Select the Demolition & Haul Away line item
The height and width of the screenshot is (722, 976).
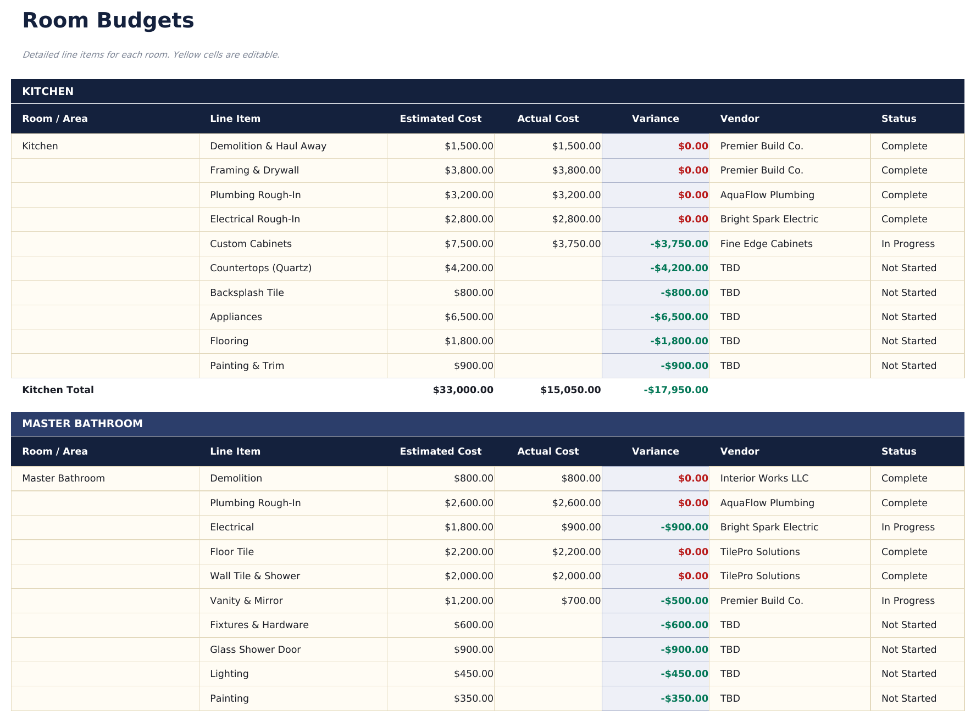pos(292,146)
